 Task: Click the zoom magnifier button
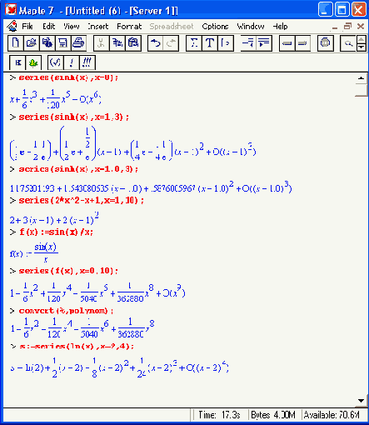click(348, 43)
